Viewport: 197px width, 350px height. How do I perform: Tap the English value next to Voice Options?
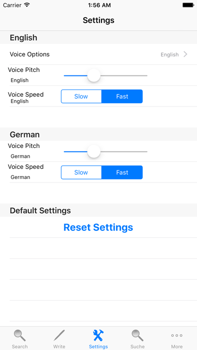[169, 54]
